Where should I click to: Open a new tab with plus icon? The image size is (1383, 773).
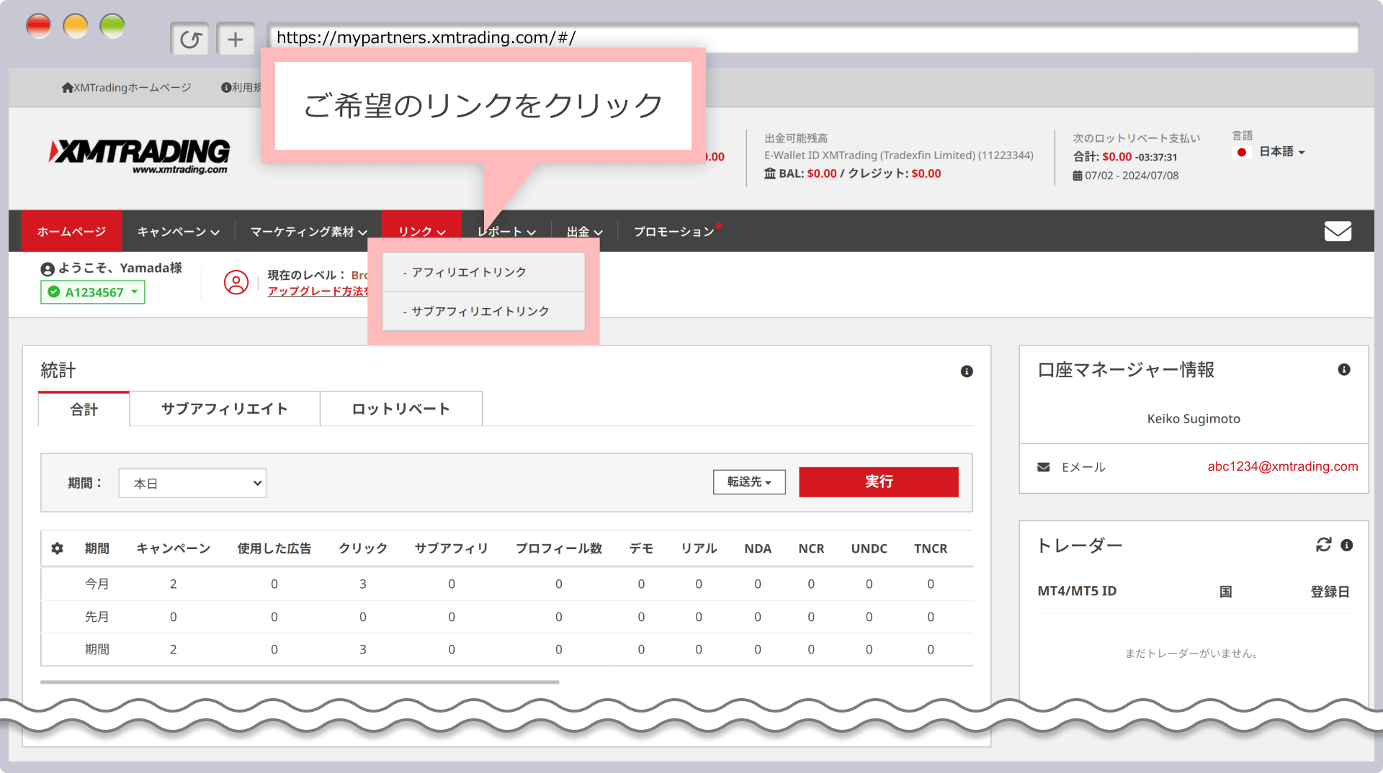tap(236, 39)
